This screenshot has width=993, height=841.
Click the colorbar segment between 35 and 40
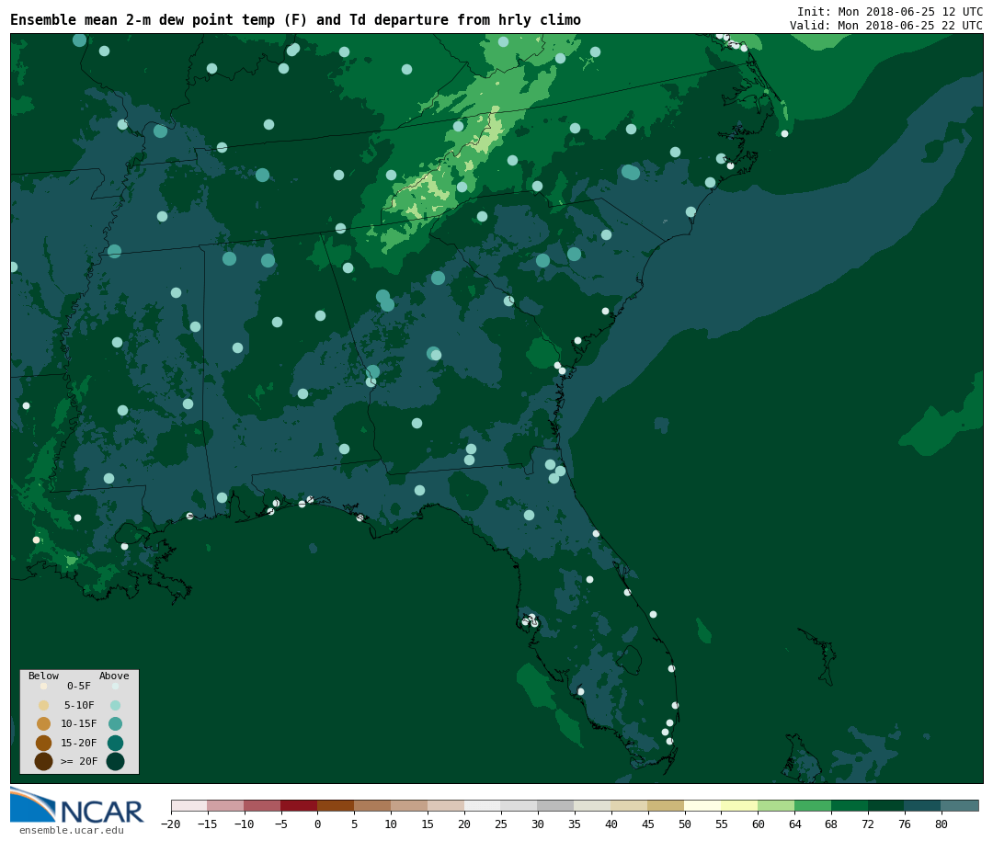(593, 805)
